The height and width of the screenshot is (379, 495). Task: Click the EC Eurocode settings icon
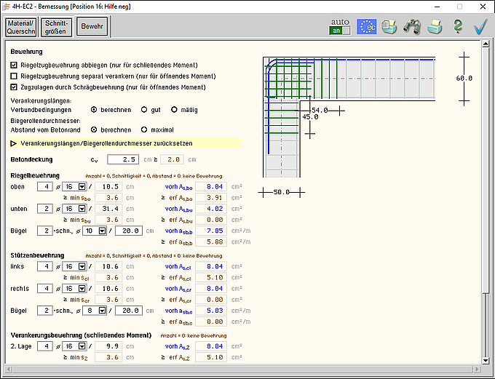[x=366, y=27]
